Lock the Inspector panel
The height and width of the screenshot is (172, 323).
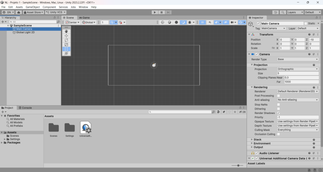point(317,18)
